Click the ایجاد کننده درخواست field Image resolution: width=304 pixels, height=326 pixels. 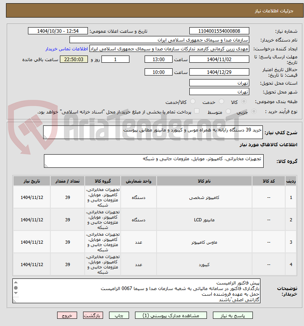(x=169, y=49)
